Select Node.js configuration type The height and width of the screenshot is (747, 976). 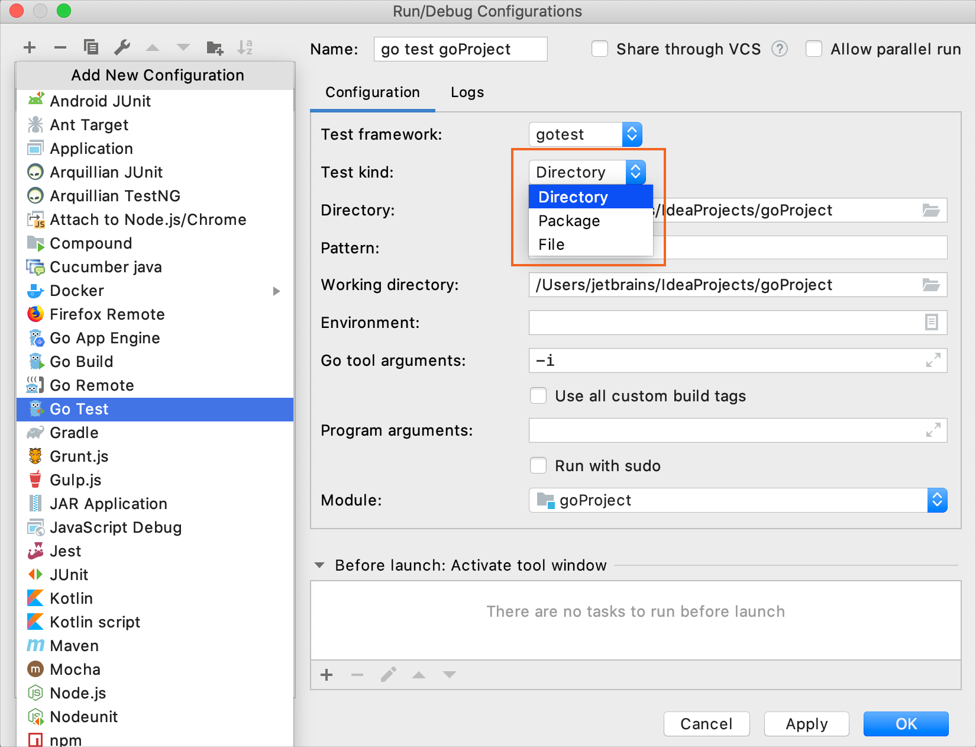tap(155, 693)
